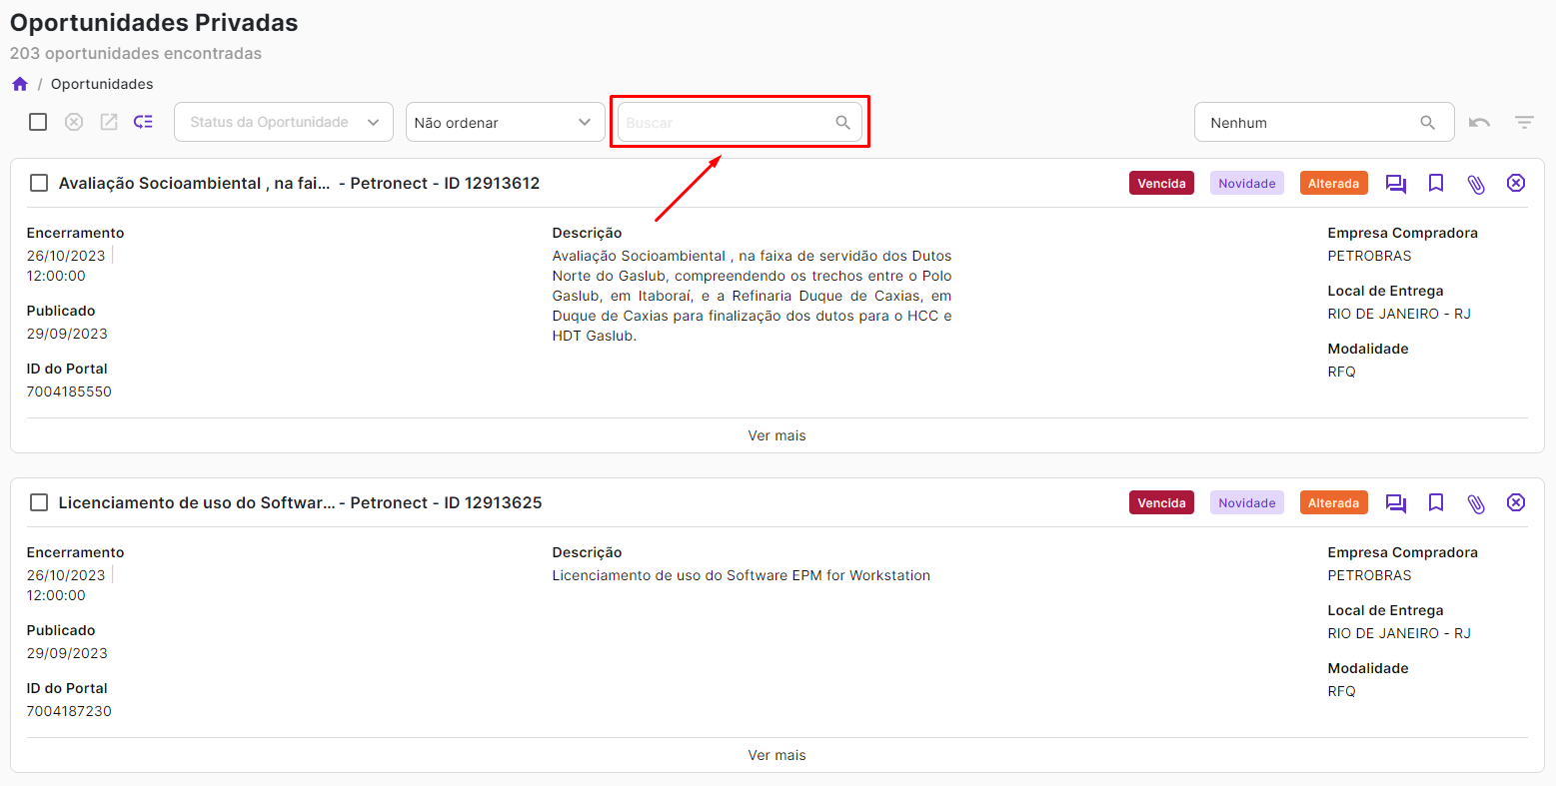Select the Licenciamento de uso do Software checkbox
This screenshot has height=786, width=1556.
pyautogui.click(x=39, y=503)
